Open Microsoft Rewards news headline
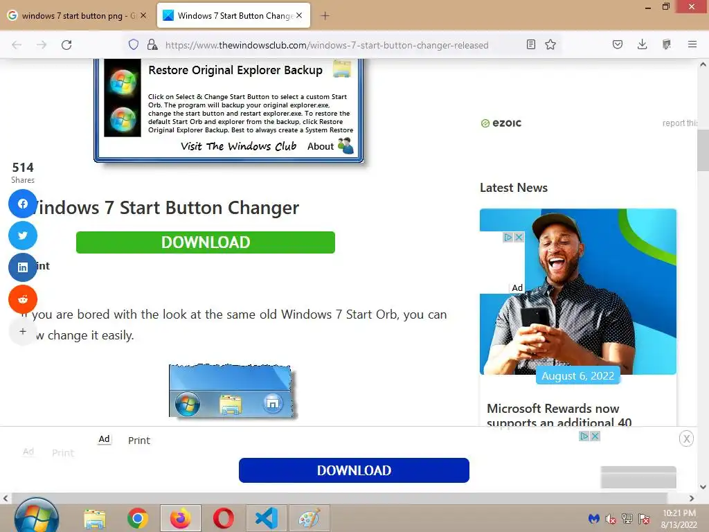Screen dimensions: 709x532 tap(559, 416)
